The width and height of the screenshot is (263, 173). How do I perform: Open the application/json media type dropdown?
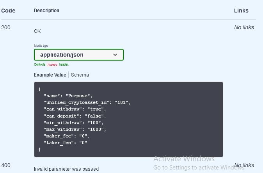[x=79, y=55]
